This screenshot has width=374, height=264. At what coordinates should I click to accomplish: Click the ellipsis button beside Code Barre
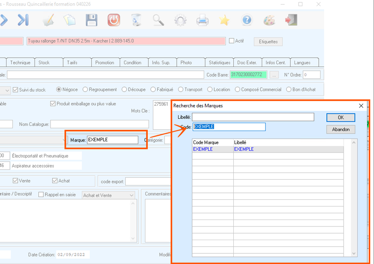(274, 75)
